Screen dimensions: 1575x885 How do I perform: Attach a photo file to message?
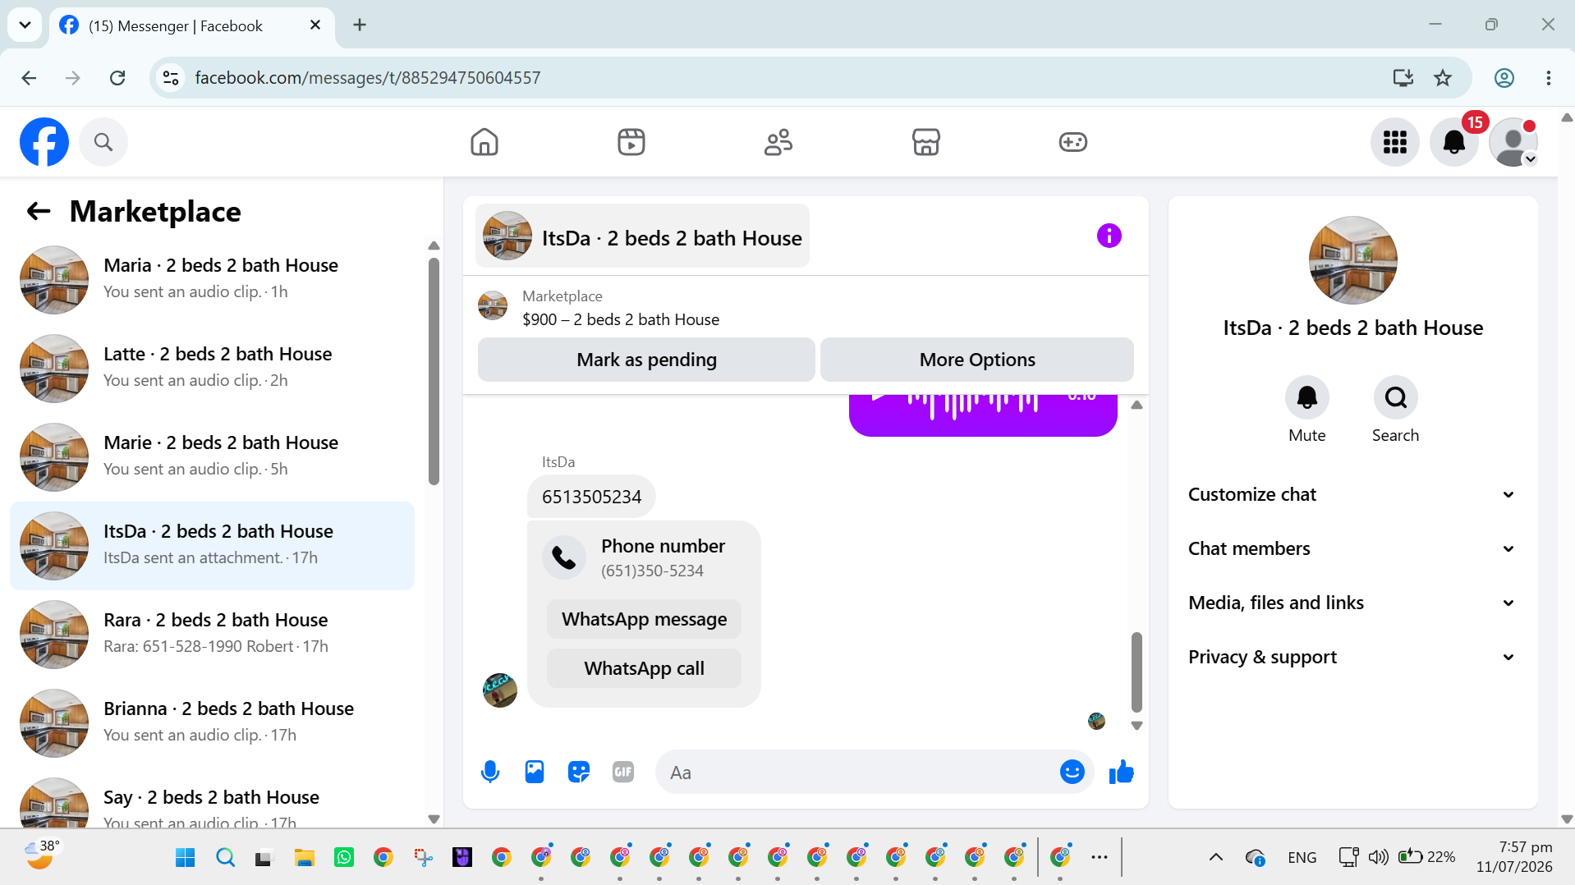click(535, 772)
